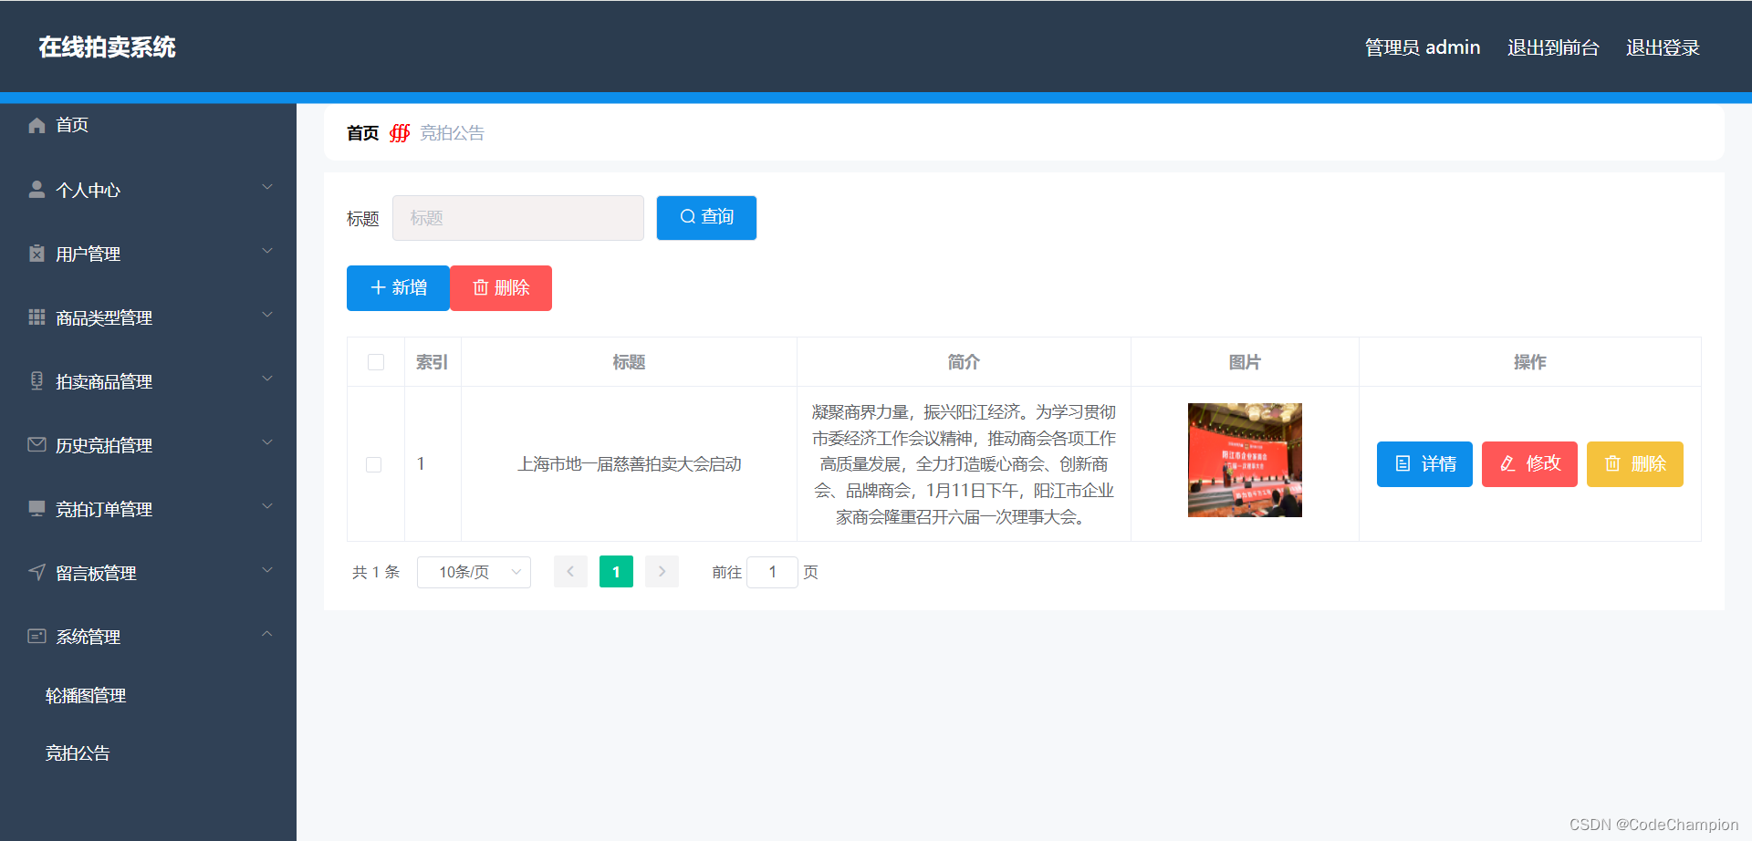Open the 10条/页 page size dropdown

(474, 571)
